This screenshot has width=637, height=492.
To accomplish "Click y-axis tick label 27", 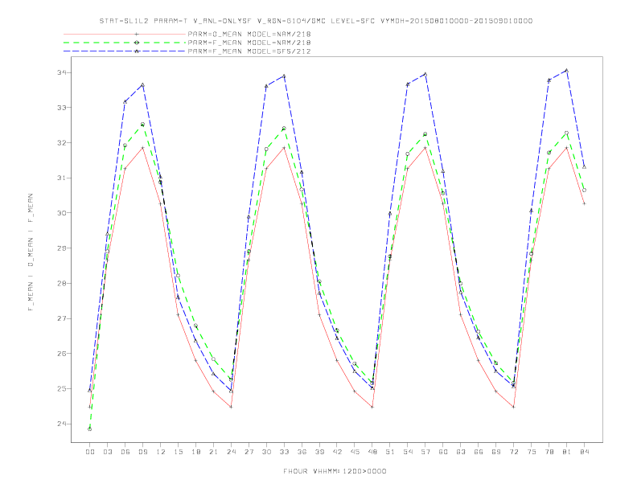I will (62, 318).
